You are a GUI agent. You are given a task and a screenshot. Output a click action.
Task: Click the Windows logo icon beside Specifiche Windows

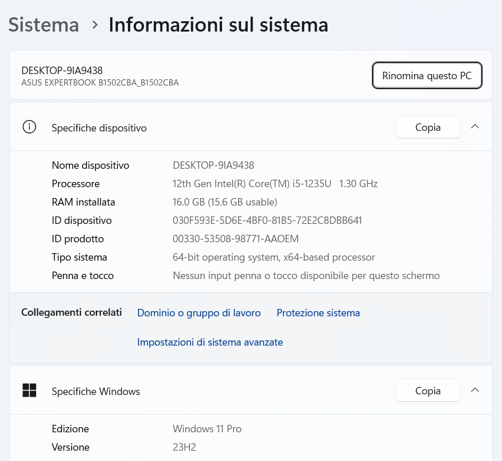pos(29,390)
